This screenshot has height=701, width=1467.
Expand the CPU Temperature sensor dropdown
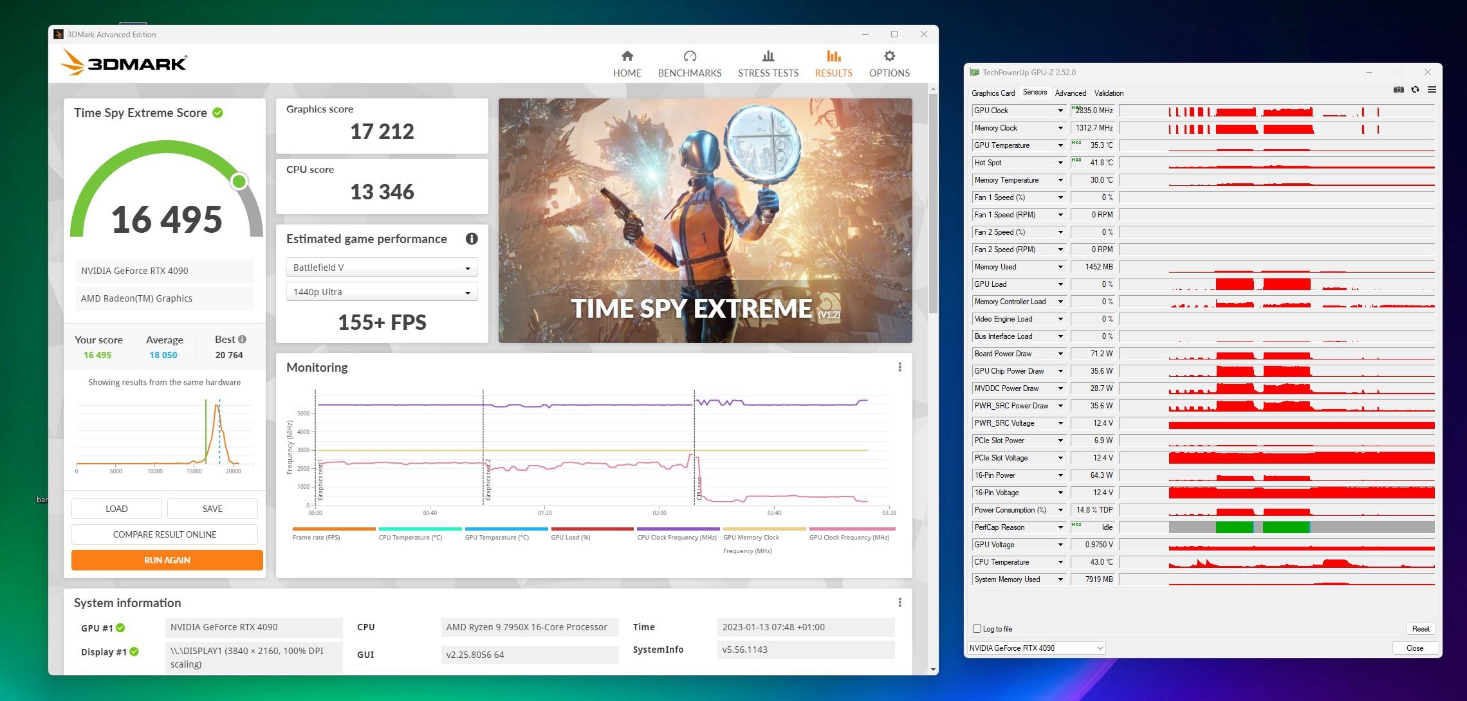(x=1060, y=562)
